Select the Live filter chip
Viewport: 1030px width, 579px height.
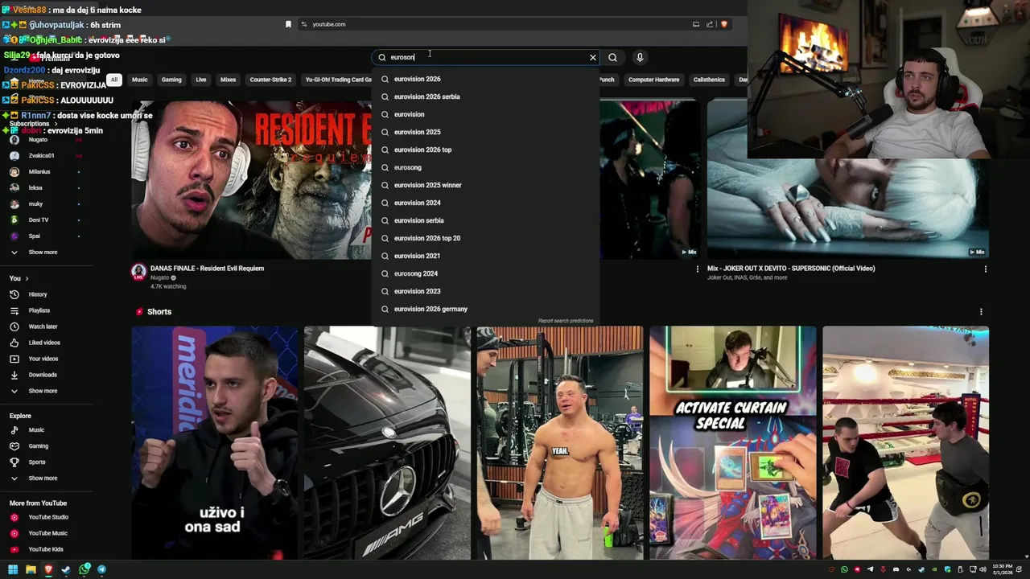pyautogui.click(x=201, y=80)
